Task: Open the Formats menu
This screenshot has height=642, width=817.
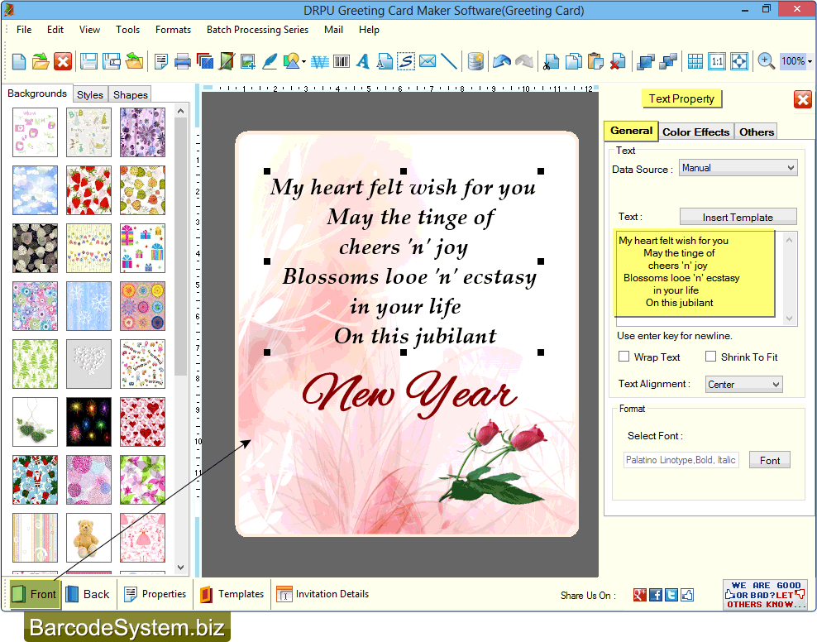Action: [x=173, y=30]
